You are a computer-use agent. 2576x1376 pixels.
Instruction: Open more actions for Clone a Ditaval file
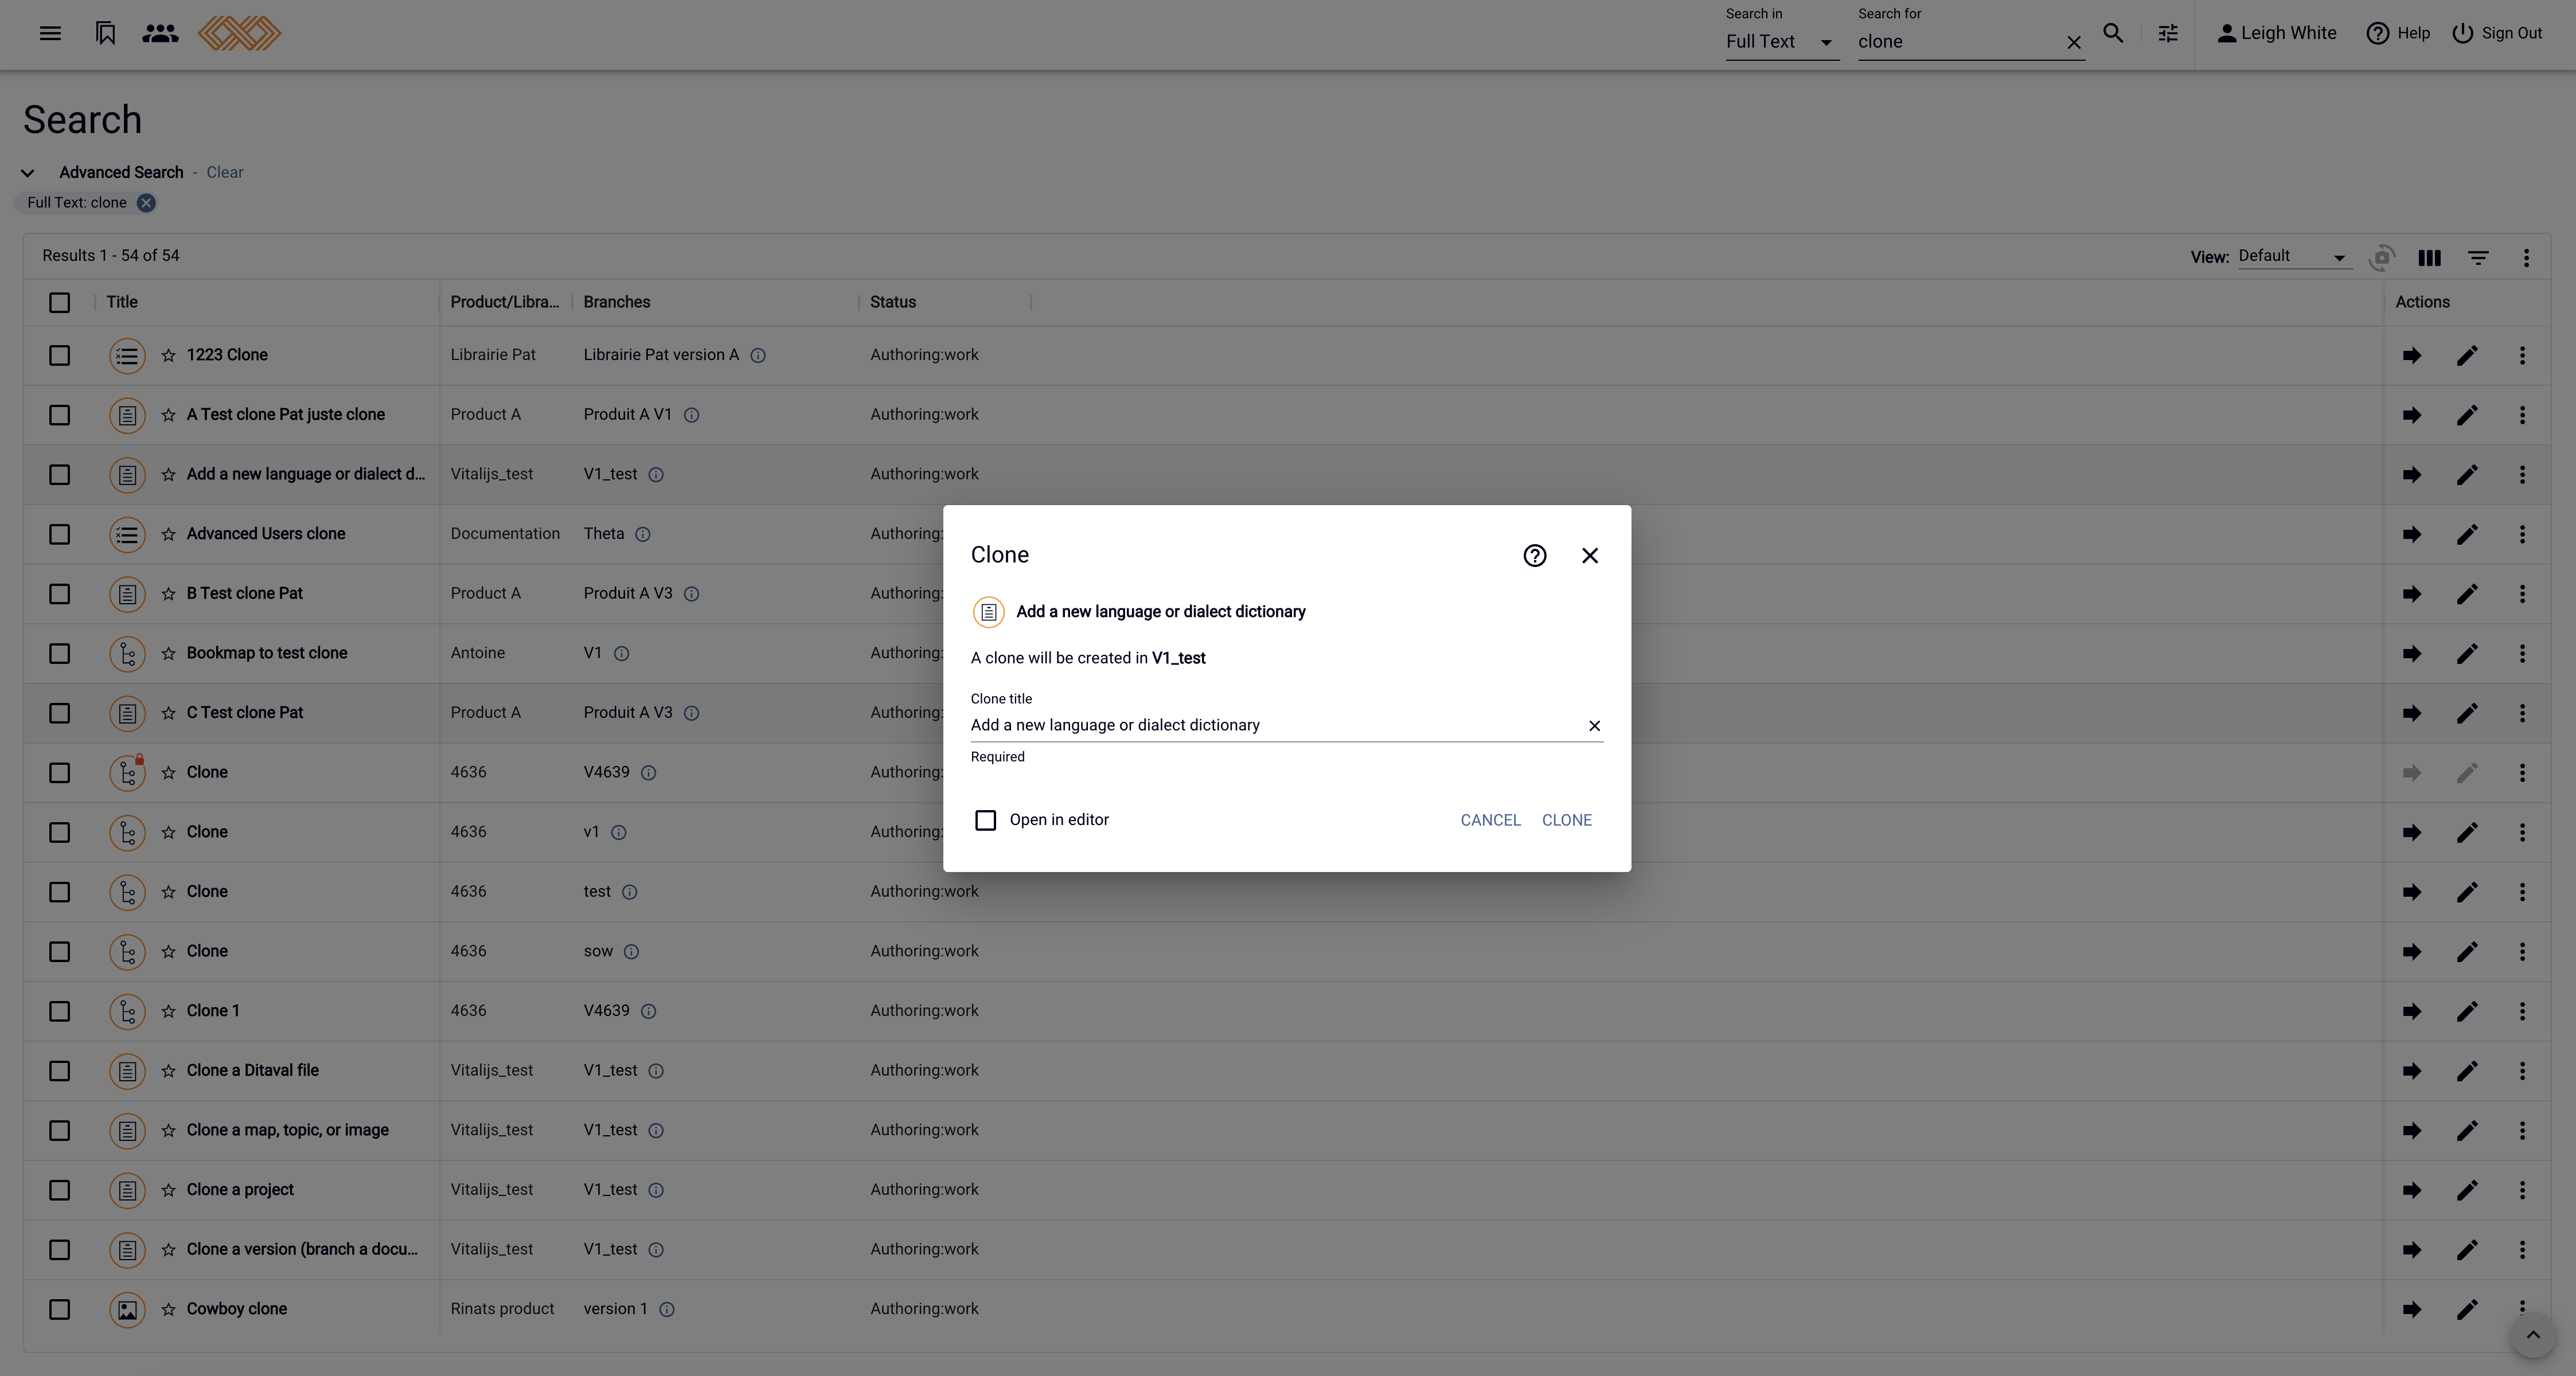click(2522, 1071)
